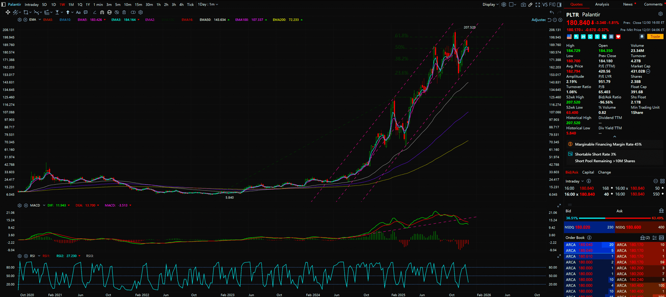Screen dimensions: 666x297
Task: Enter fullscreen chart mode
Action: [537, 5]
